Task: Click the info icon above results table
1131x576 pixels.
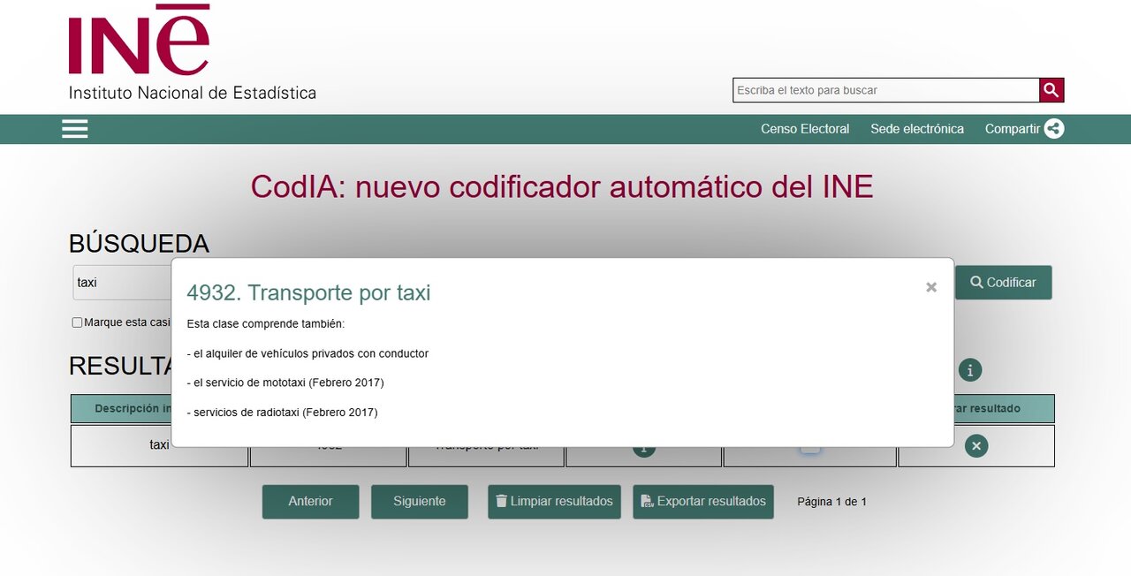Action: [970, 370]
